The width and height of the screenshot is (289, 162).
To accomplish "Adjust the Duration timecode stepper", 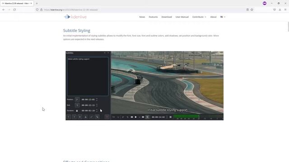I will [97, 111].
